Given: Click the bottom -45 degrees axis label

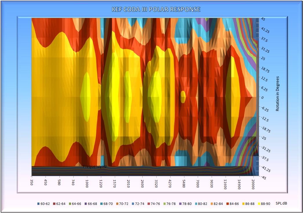Looking at the screenshot, I should 264,178.
